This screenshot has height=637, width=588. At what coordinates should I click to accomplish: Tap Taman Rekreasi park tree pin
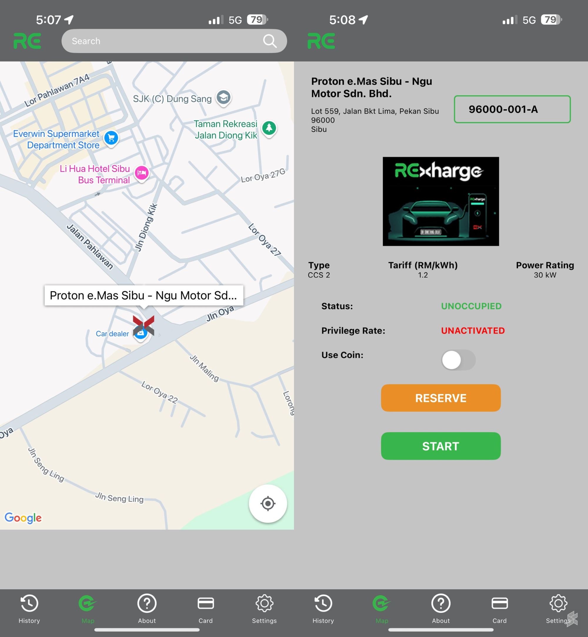pyautogui.click(x=269, y=128)
